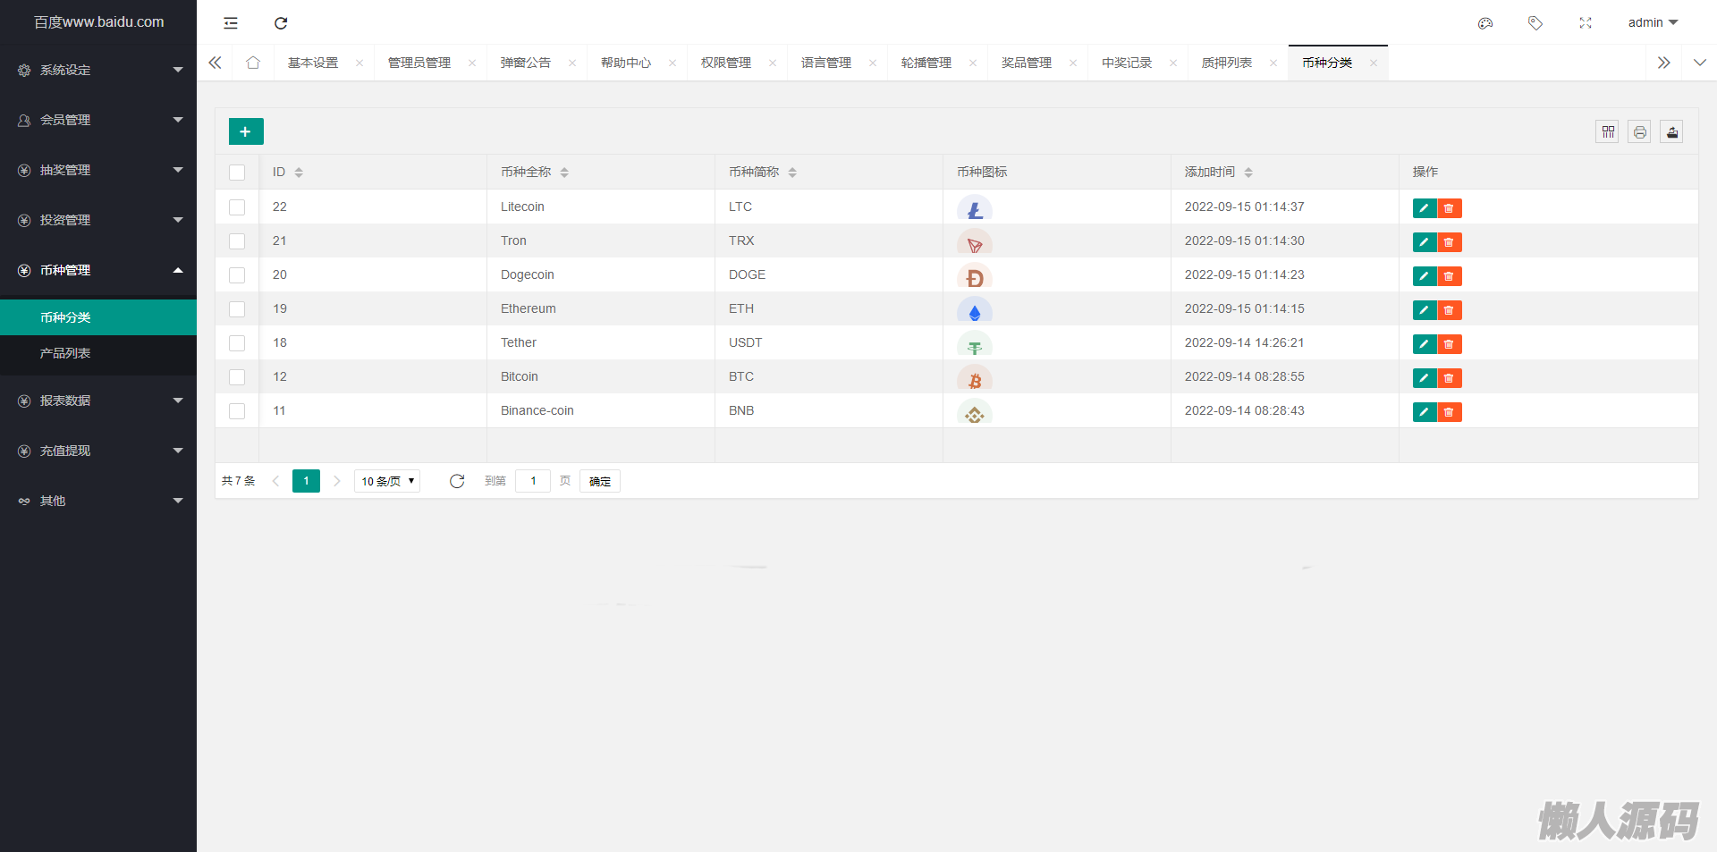Click the print icon above the table
The width and height of the screenshot is (1717, 852).
(1639, 132)
